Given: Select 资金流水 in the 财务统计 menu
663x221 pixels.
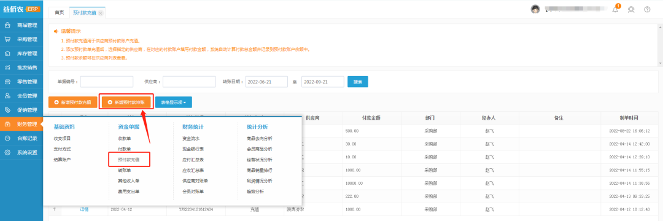Looking at the screenshot, I should point(191,138).
